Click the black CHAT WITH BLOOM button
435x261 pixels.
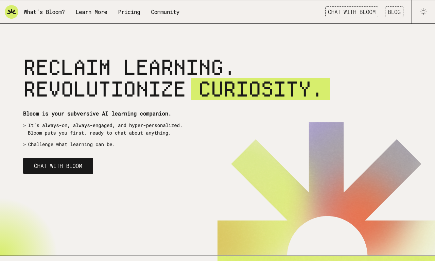58,166
